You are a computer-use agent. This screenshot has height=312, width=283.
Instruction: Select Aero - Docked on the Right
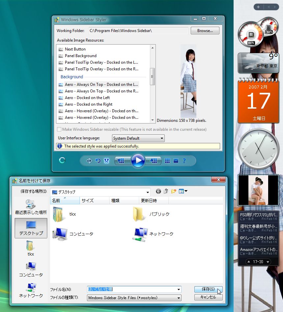pos(86,104)
